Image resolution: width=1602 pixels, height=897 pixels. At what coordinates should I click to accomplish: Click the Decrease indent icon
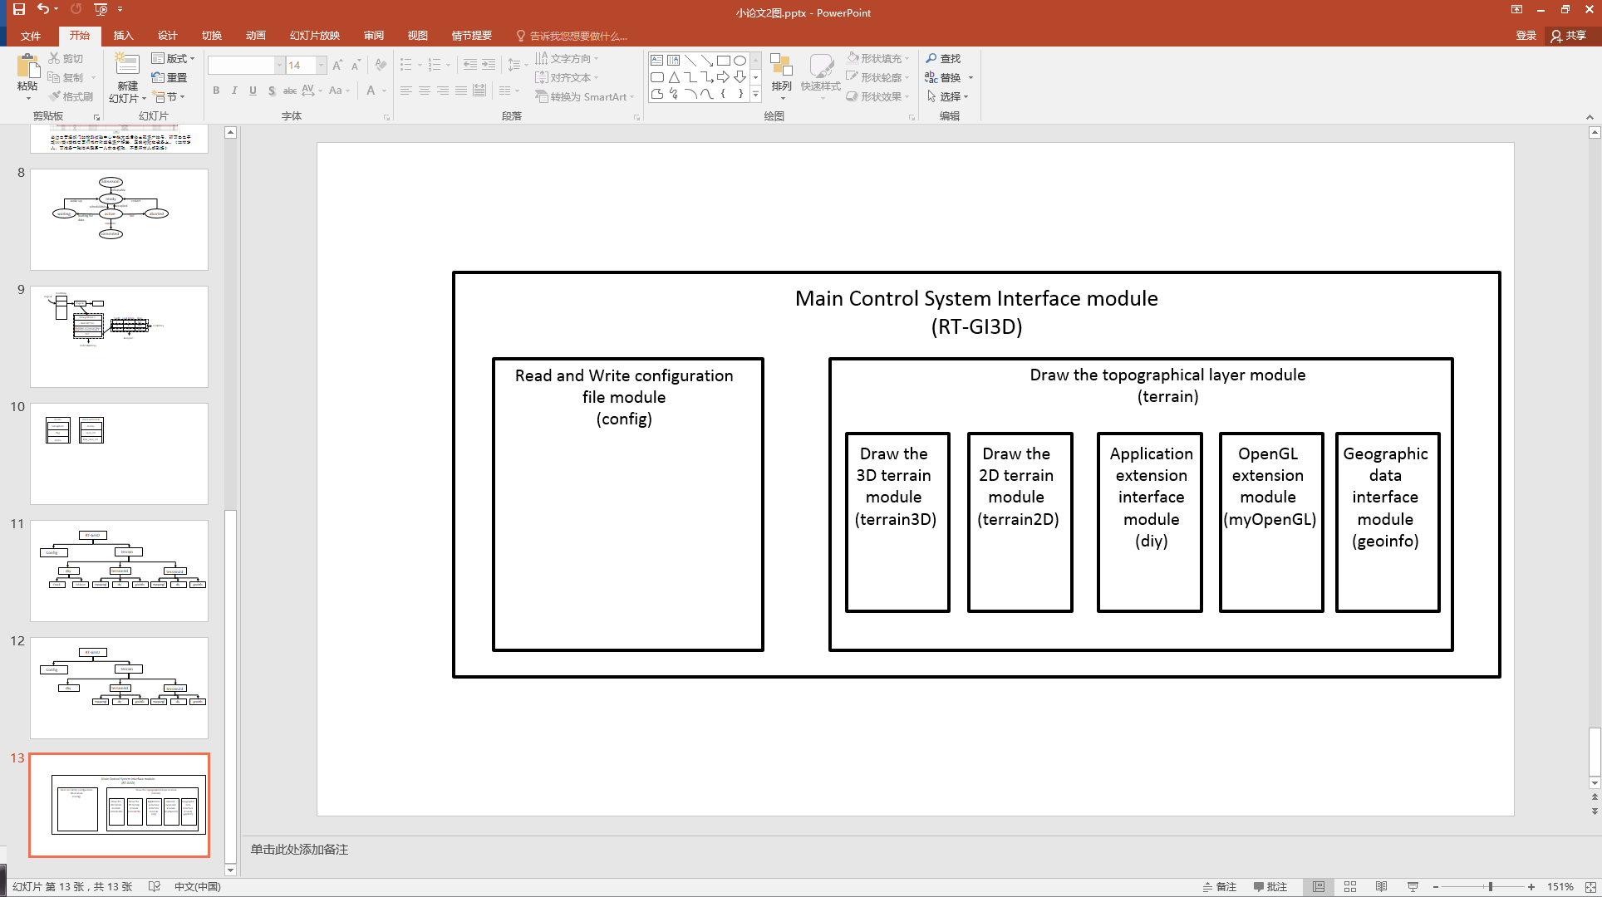tap(470, 65)
